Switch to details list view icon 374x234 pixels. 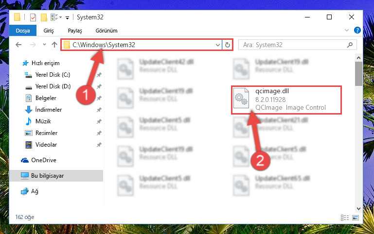345,217
